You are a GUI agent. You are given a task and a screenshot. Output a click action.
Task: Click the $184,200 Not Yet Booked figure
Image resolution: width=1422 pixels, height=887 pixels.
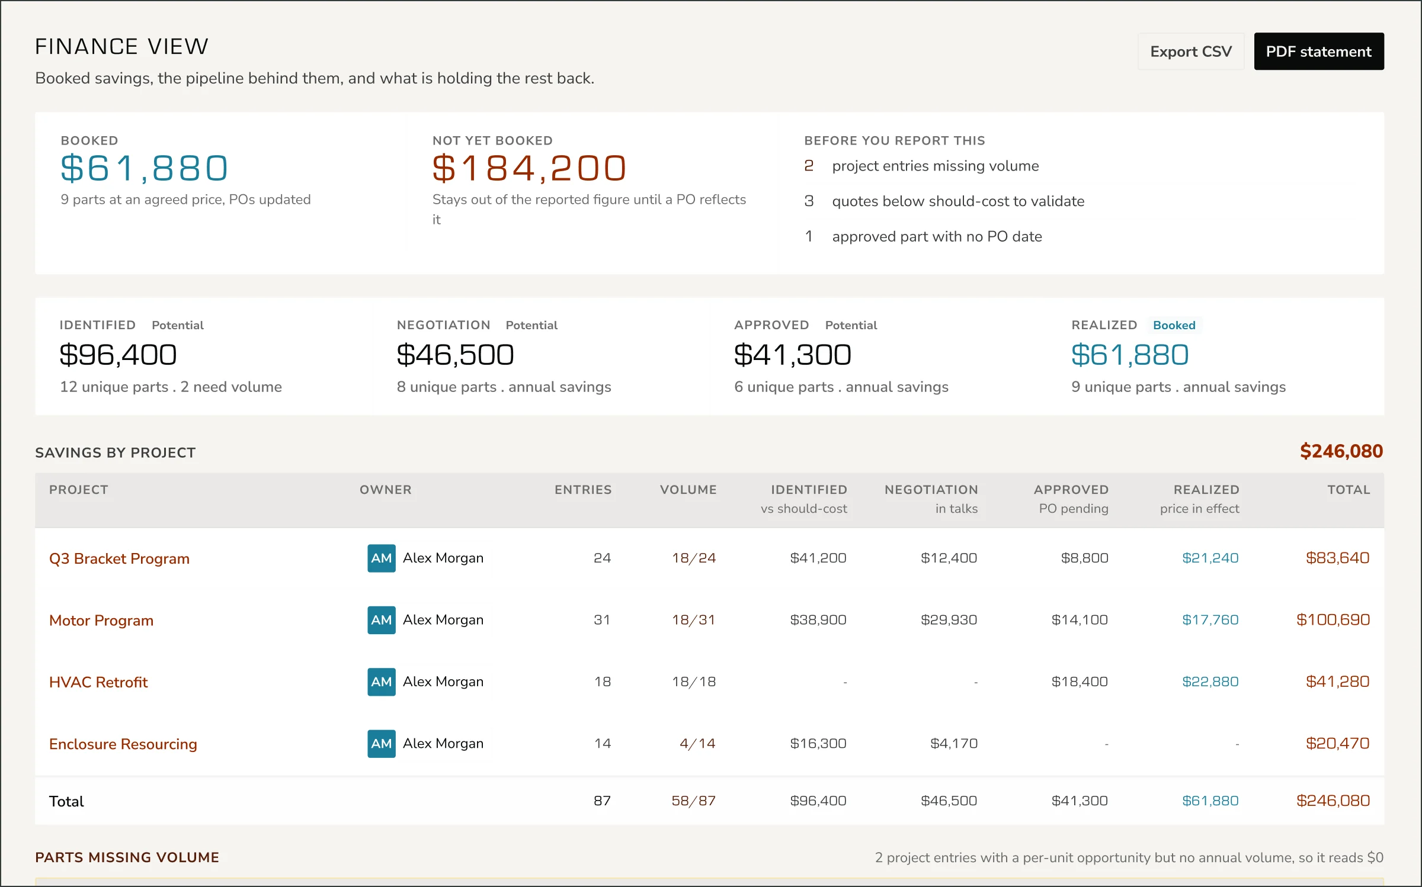(529, 168)
